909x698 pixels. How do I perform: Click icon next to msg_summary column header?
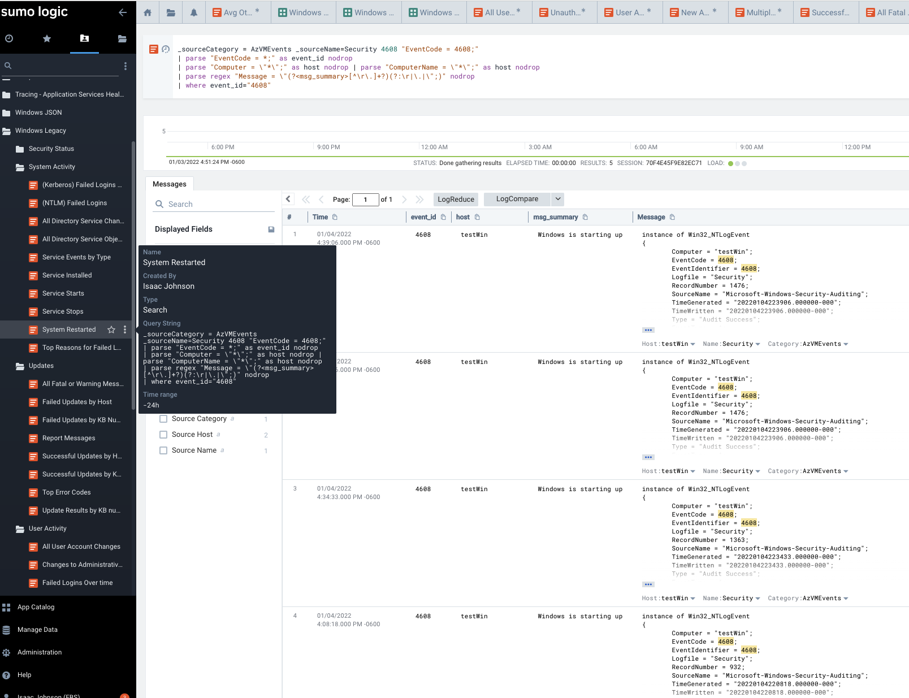(x=585, y=217)
